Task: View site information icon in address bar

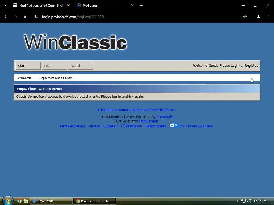Action: 36,17
